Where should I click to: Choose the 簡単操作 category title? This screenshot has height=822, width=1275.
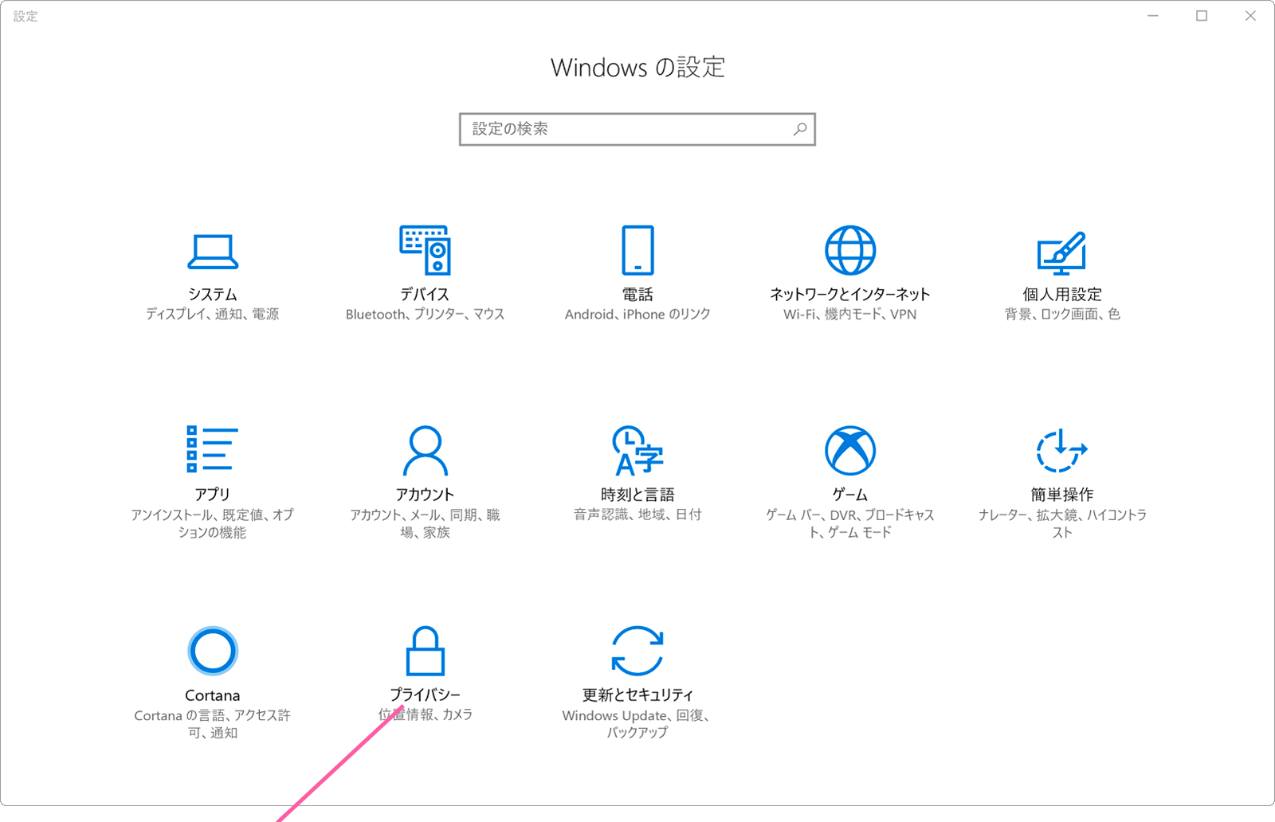1062,495
